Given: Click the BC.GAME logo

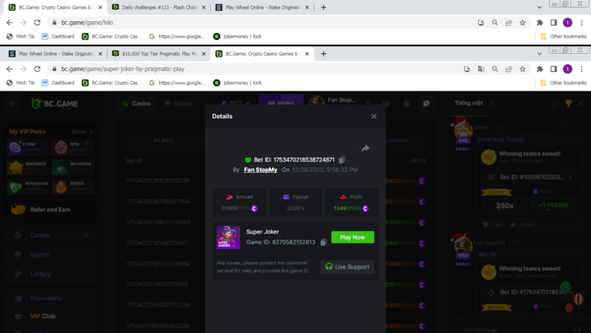Looking at the screenshot, I should click(x=55, y=104).
